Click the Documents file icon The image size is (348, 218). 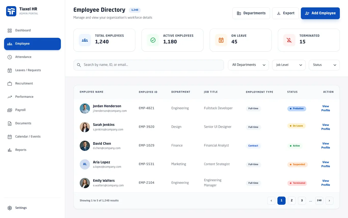(10, 124)
